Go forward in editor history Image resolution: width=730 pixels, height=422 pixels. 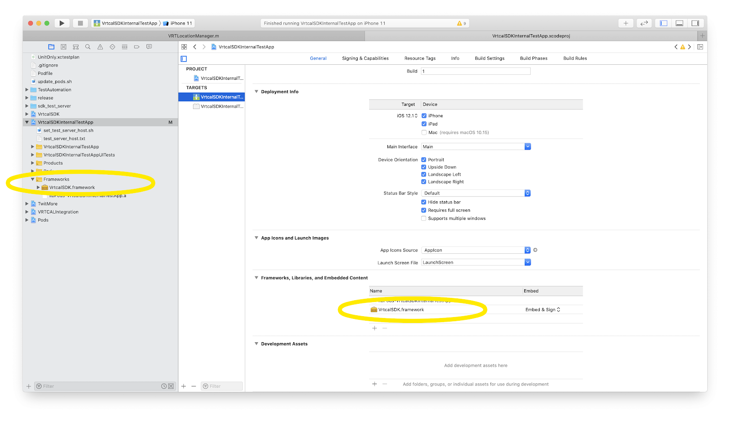click(204, 47)
